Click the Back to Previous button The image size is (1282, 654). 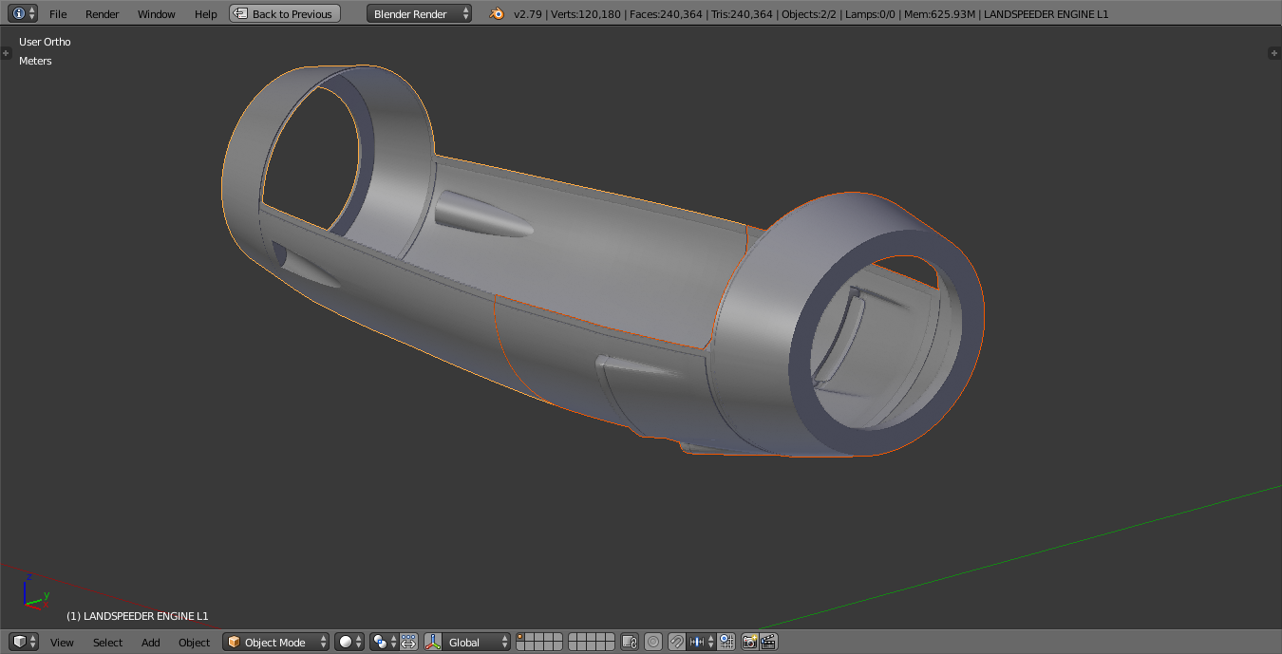pos(284,13)
